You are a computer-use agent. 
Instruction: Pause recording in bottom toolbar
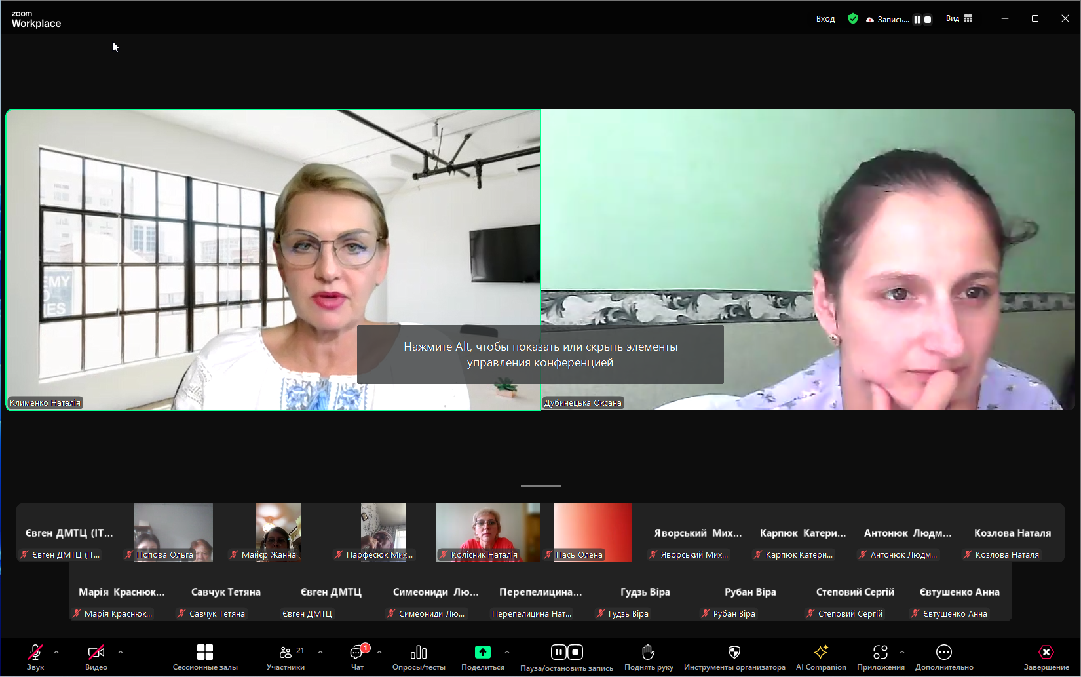pyautogui.click(x=558, y=652)
